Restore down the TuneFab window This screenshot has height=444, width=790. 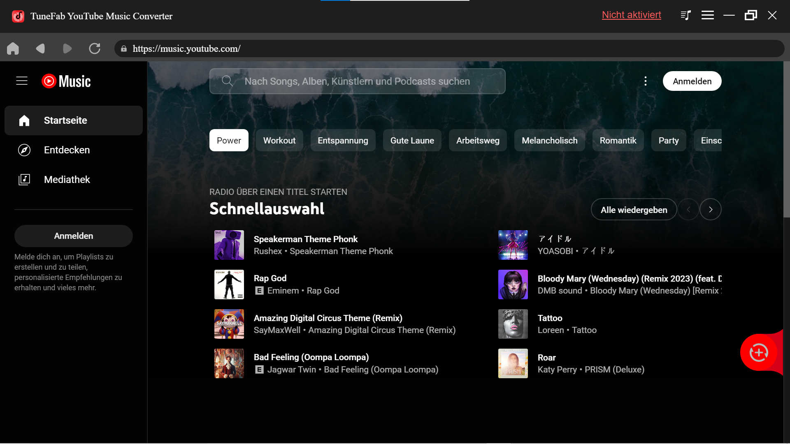tap(751, 16)
